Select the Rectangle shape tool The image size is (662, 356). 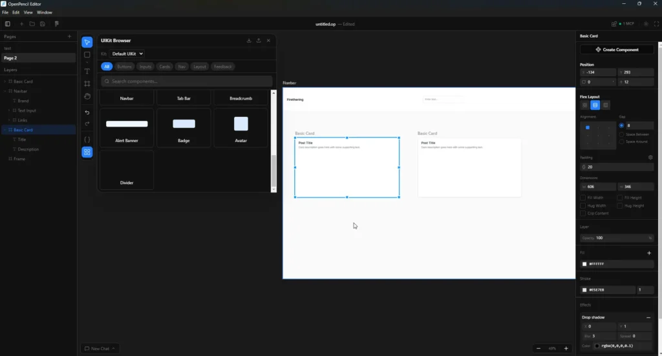point(87,54)
